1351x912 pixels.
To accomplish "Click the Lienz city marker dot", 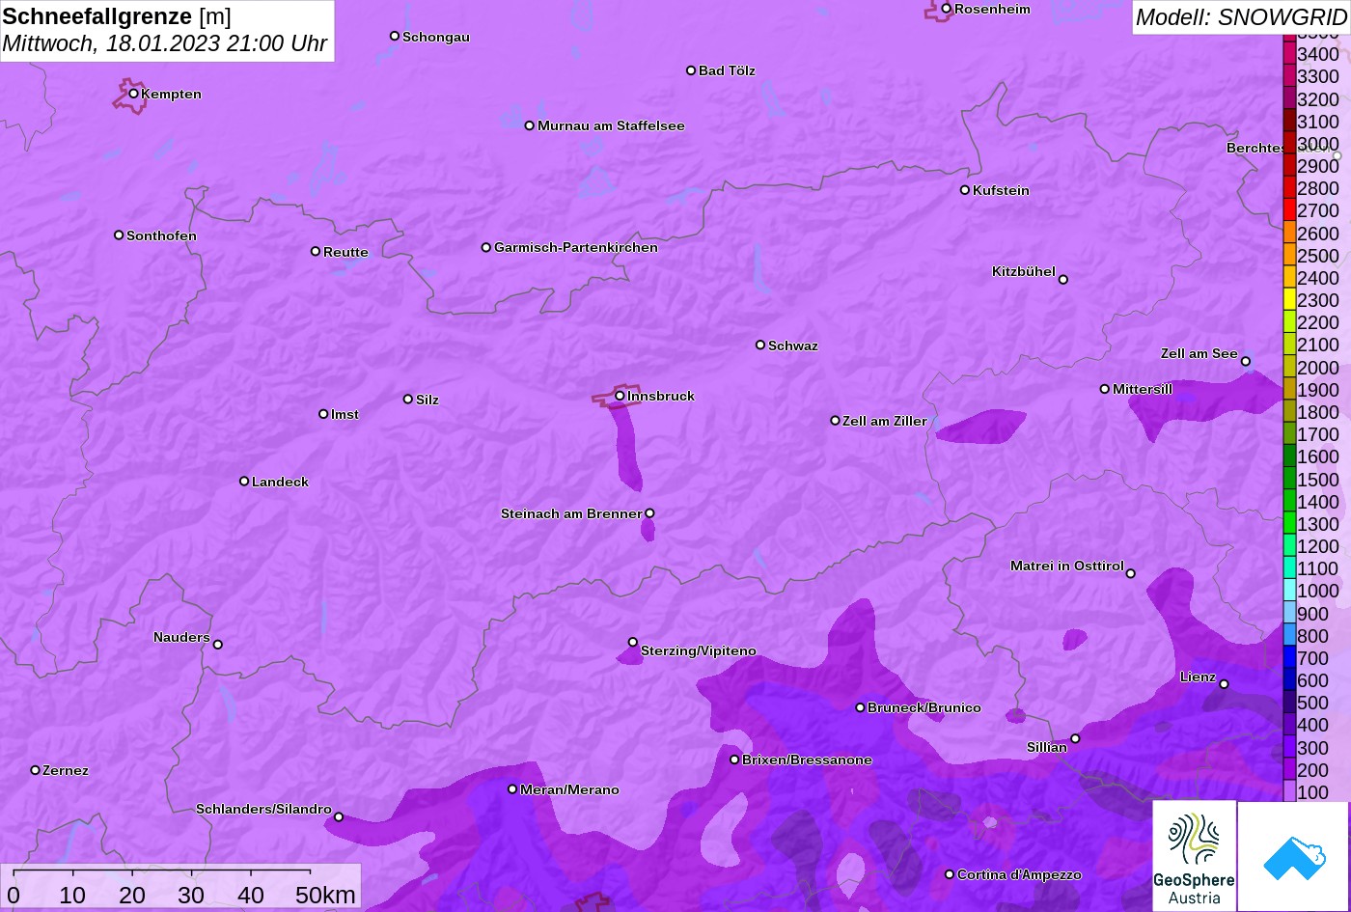I will [1224, 684].
